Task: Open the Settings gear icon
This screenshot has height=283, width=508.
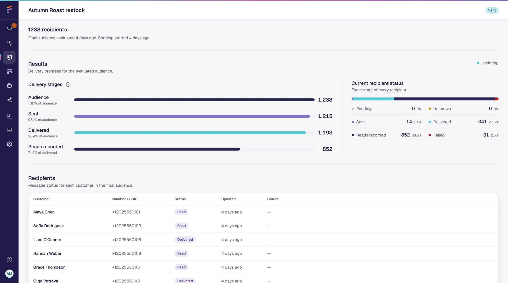Action: point(9,144)
